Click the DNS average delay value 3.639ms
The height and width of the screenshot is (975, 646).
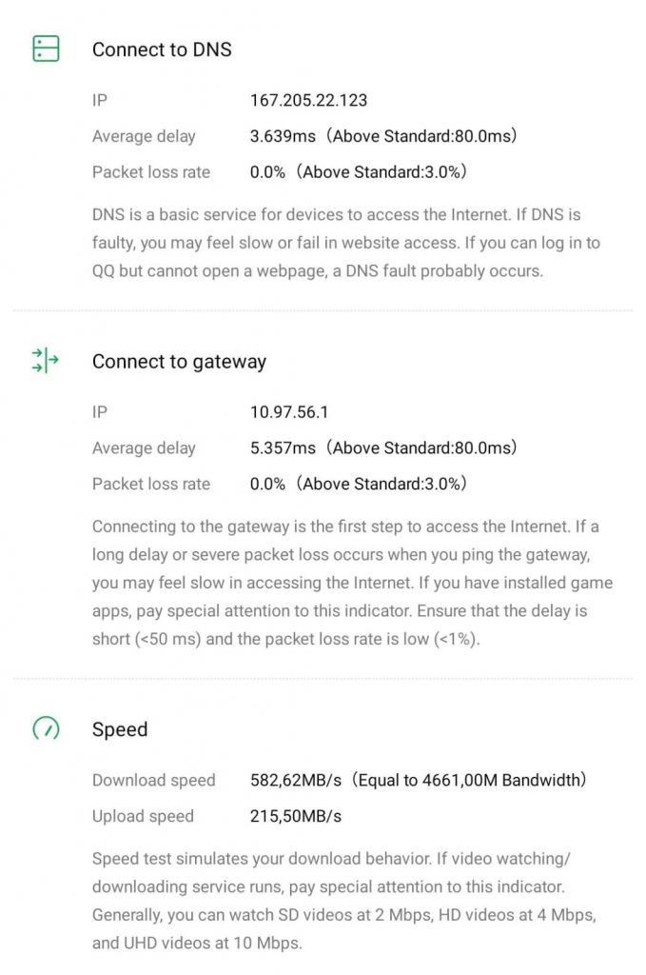pos(283,136)
